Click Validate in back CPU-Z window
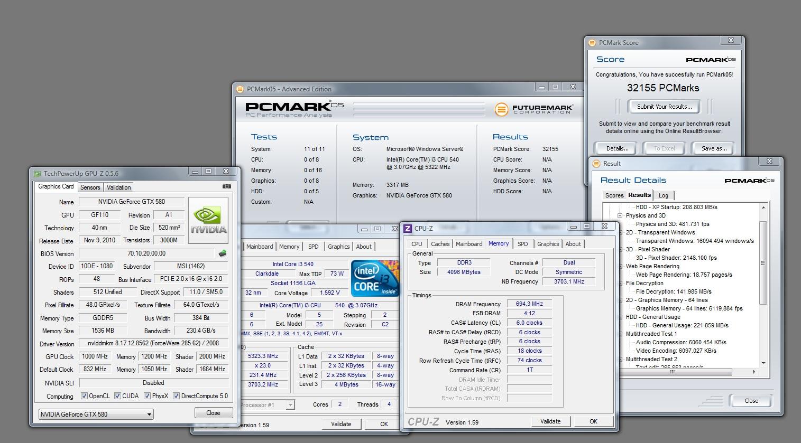This screenshot has height=443, width=801. (x=341, y=424)
